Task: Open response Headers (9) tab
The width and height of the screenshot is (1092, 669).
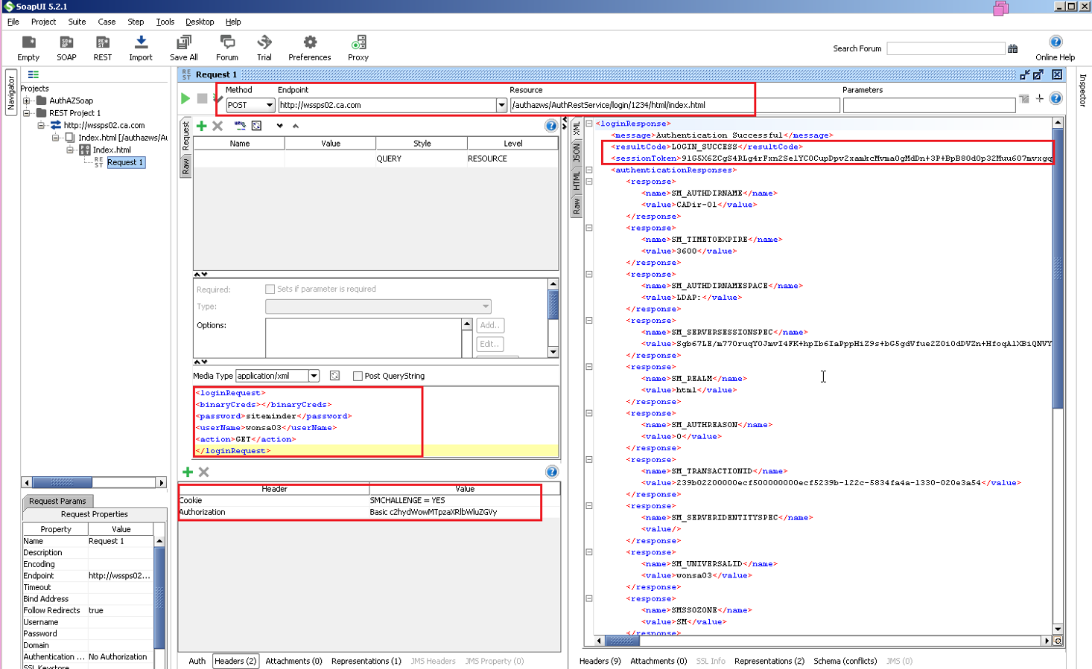Action: [600, 661]
